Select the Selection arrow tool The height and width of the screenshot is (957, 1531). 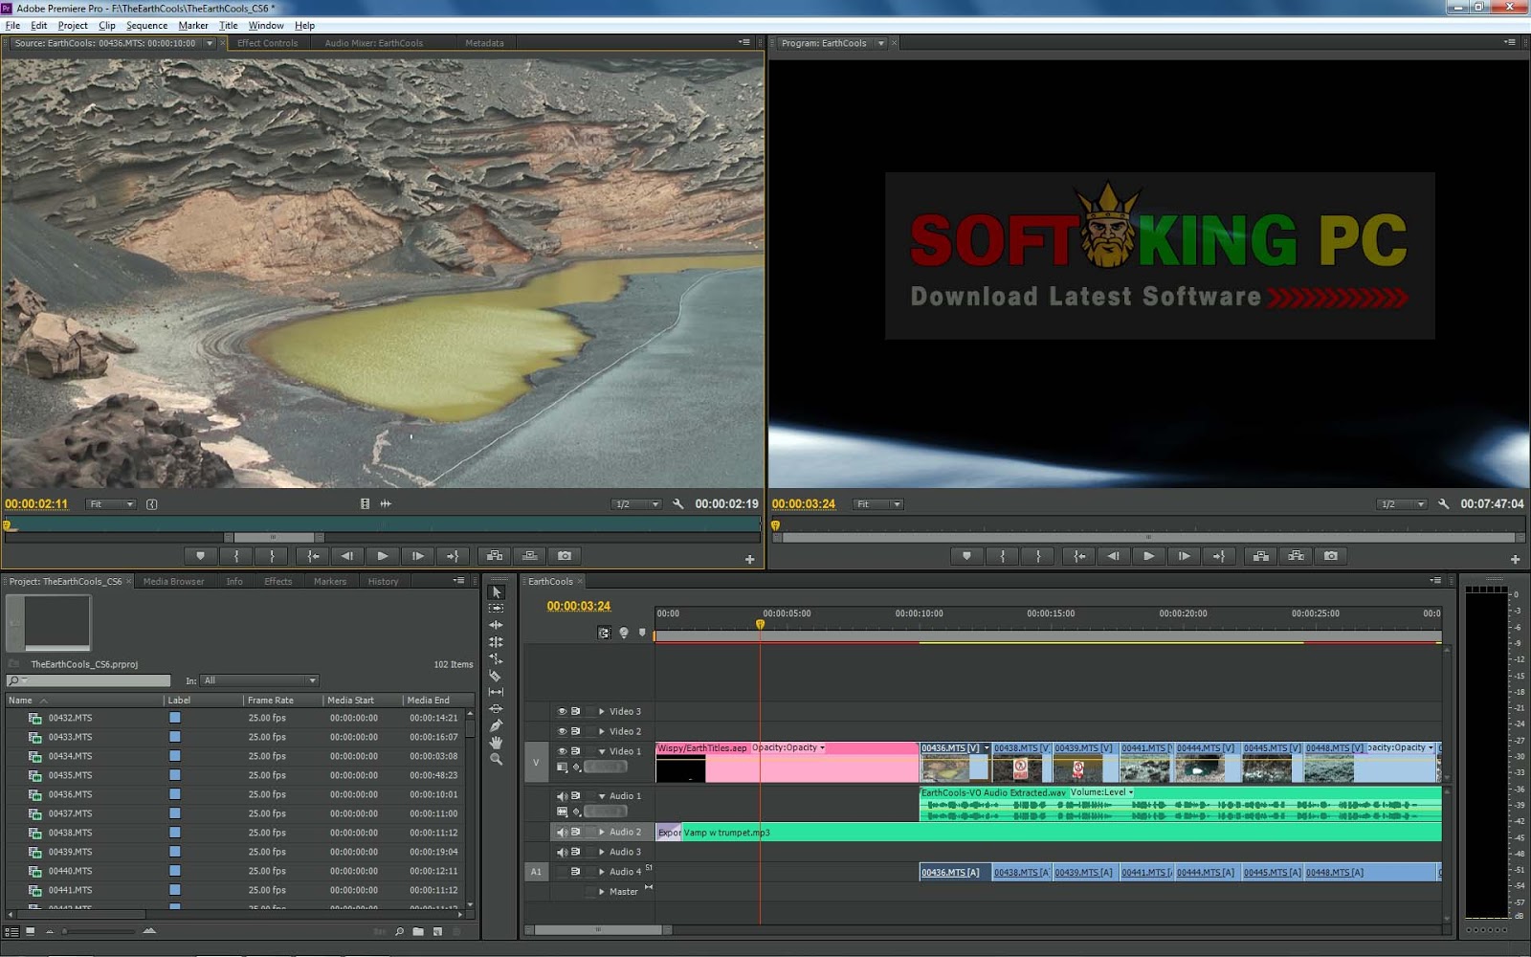pyautogui.click(x=496, y=592)
